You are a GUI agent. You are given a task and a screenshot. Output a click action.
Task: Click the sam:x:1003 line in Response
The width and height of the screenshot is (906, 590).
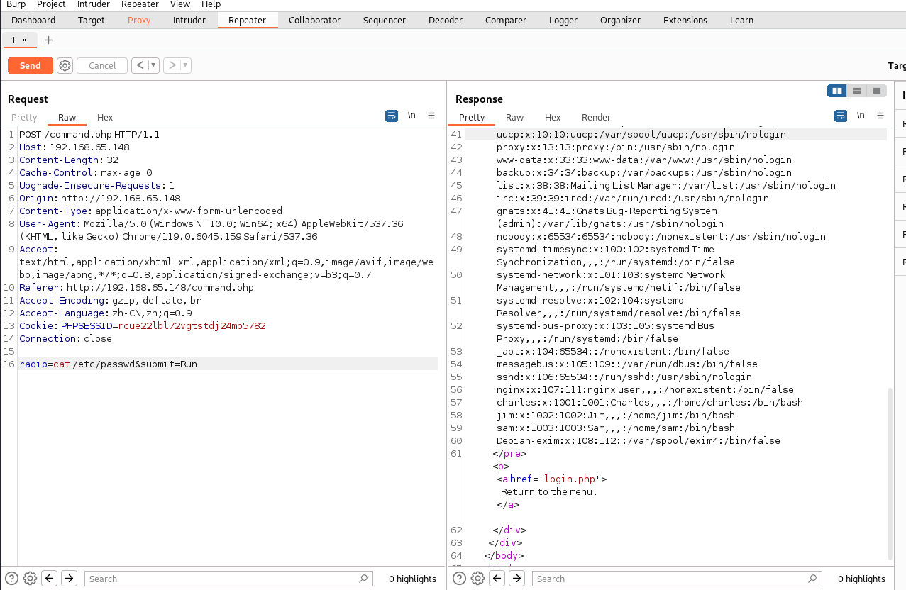(616, 428)
